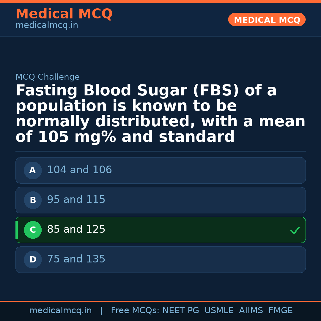The image size is (321, 321).
Task: Select the letter B circle badge
Action: (33, 200)
